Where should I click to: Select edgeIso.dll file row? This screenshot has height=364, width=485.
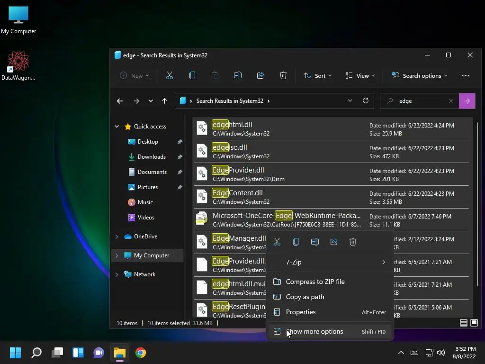[332, 152]
